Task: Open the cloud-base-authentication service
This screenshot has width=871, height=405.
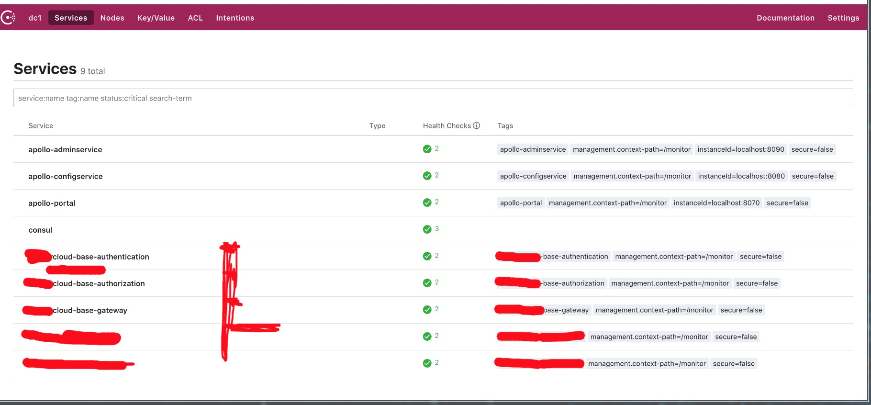Action: coord(101,257)
